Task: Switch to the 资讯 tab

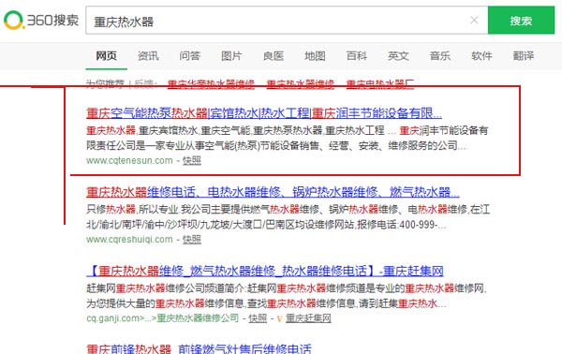Action: coord(148,56)
